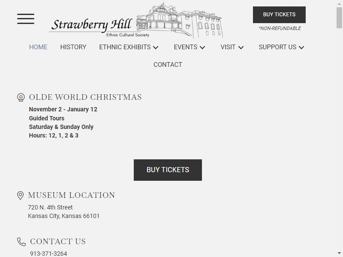Expand the Support Us dropdown arrow
This screenshot has height=257, width=343.
point(301,48)
